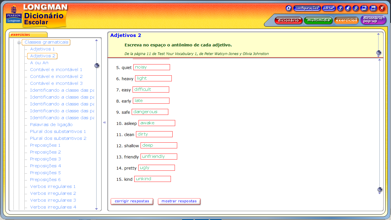Click the answers area scrollbar thumb
This screenshot has height=220, width=391.
pyautogui.click(x=380, y=190)
